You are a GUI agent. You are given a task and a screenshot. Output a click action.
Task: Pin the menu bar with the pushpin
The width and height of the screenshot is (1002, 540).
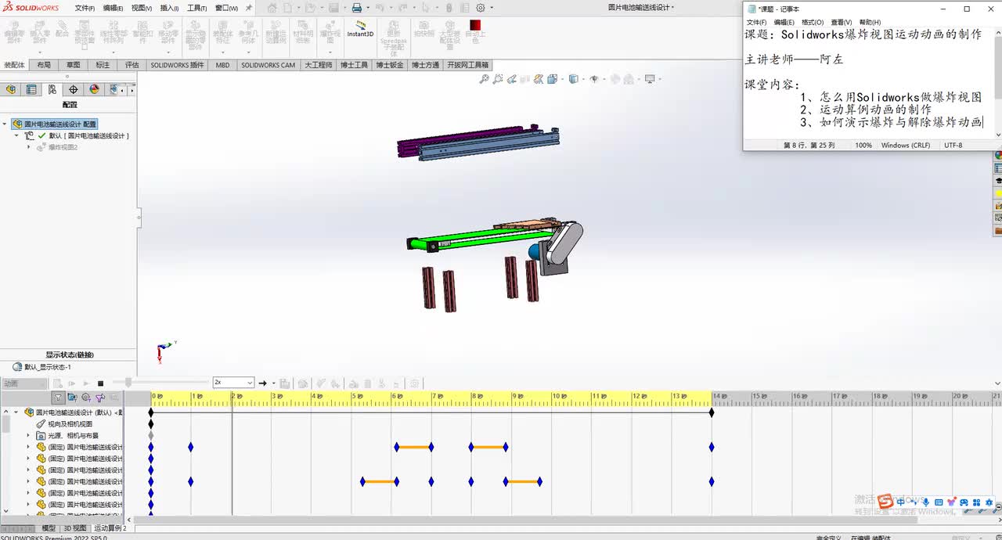coord(249,8)
